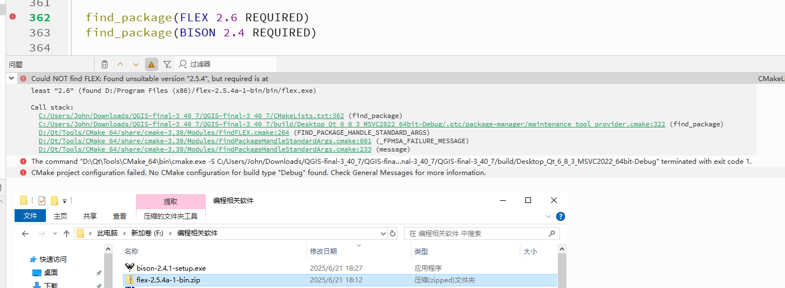Image resolution: width=785 pixels, height=288 pixels.
Task: Collapse the 'Could NOT find FLEX' issue
Action: coord(11,79)
